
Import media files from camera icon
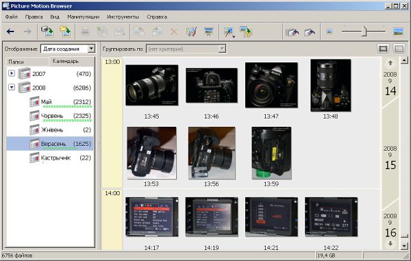click(47, 32)
